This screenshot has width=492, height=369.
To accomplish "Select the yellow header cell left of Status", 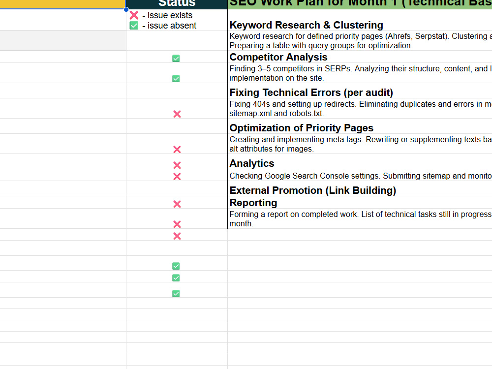I will pos(62,4).
